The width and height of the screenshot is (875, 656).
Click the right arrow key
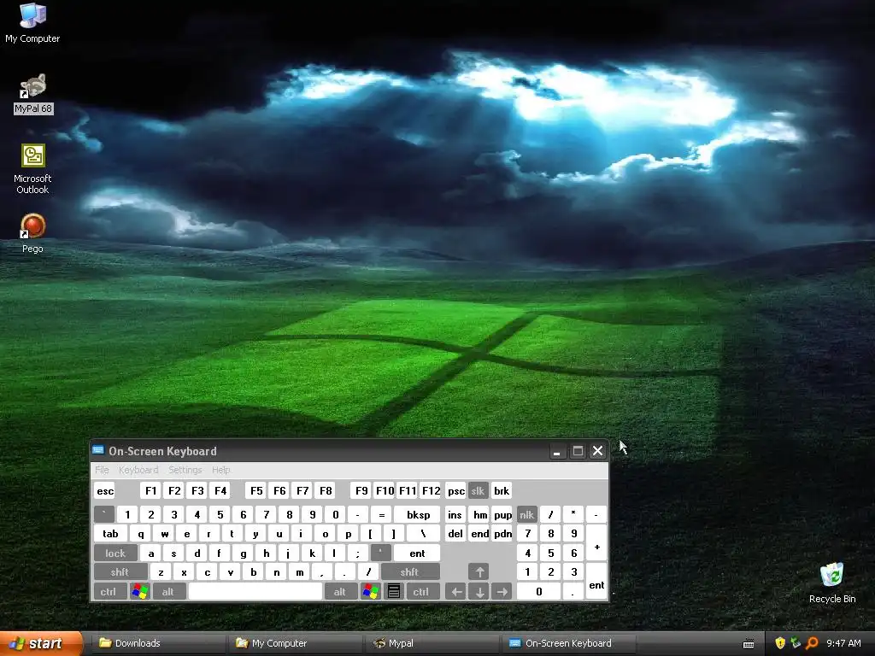(x=502, y=591)
